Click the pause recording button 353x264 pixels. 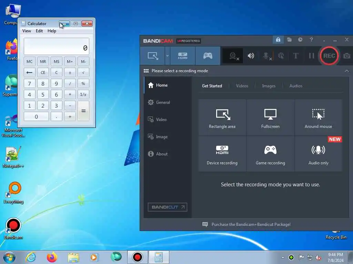tap(312, 56)
